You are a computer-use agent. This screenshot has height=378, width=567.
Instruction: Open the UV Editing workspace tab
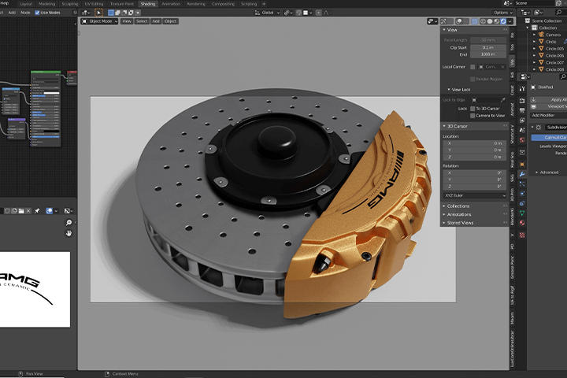coord(94,4)
